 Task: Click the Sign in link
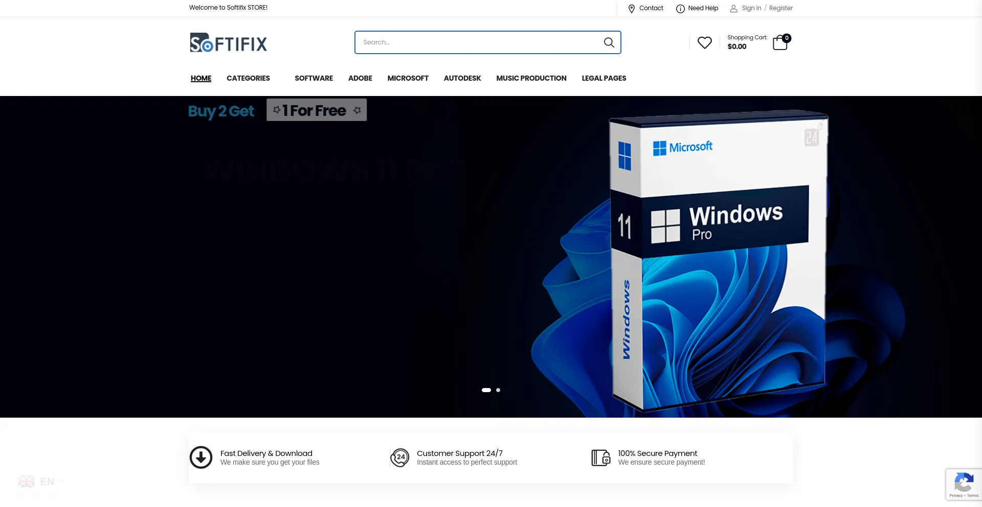(x=751, y=8)
